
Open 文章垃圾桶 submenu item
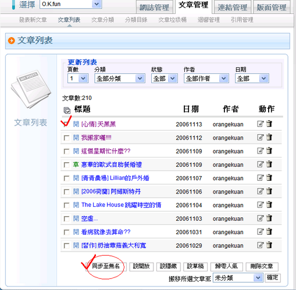pyautogui.click(x=172, y=20)
